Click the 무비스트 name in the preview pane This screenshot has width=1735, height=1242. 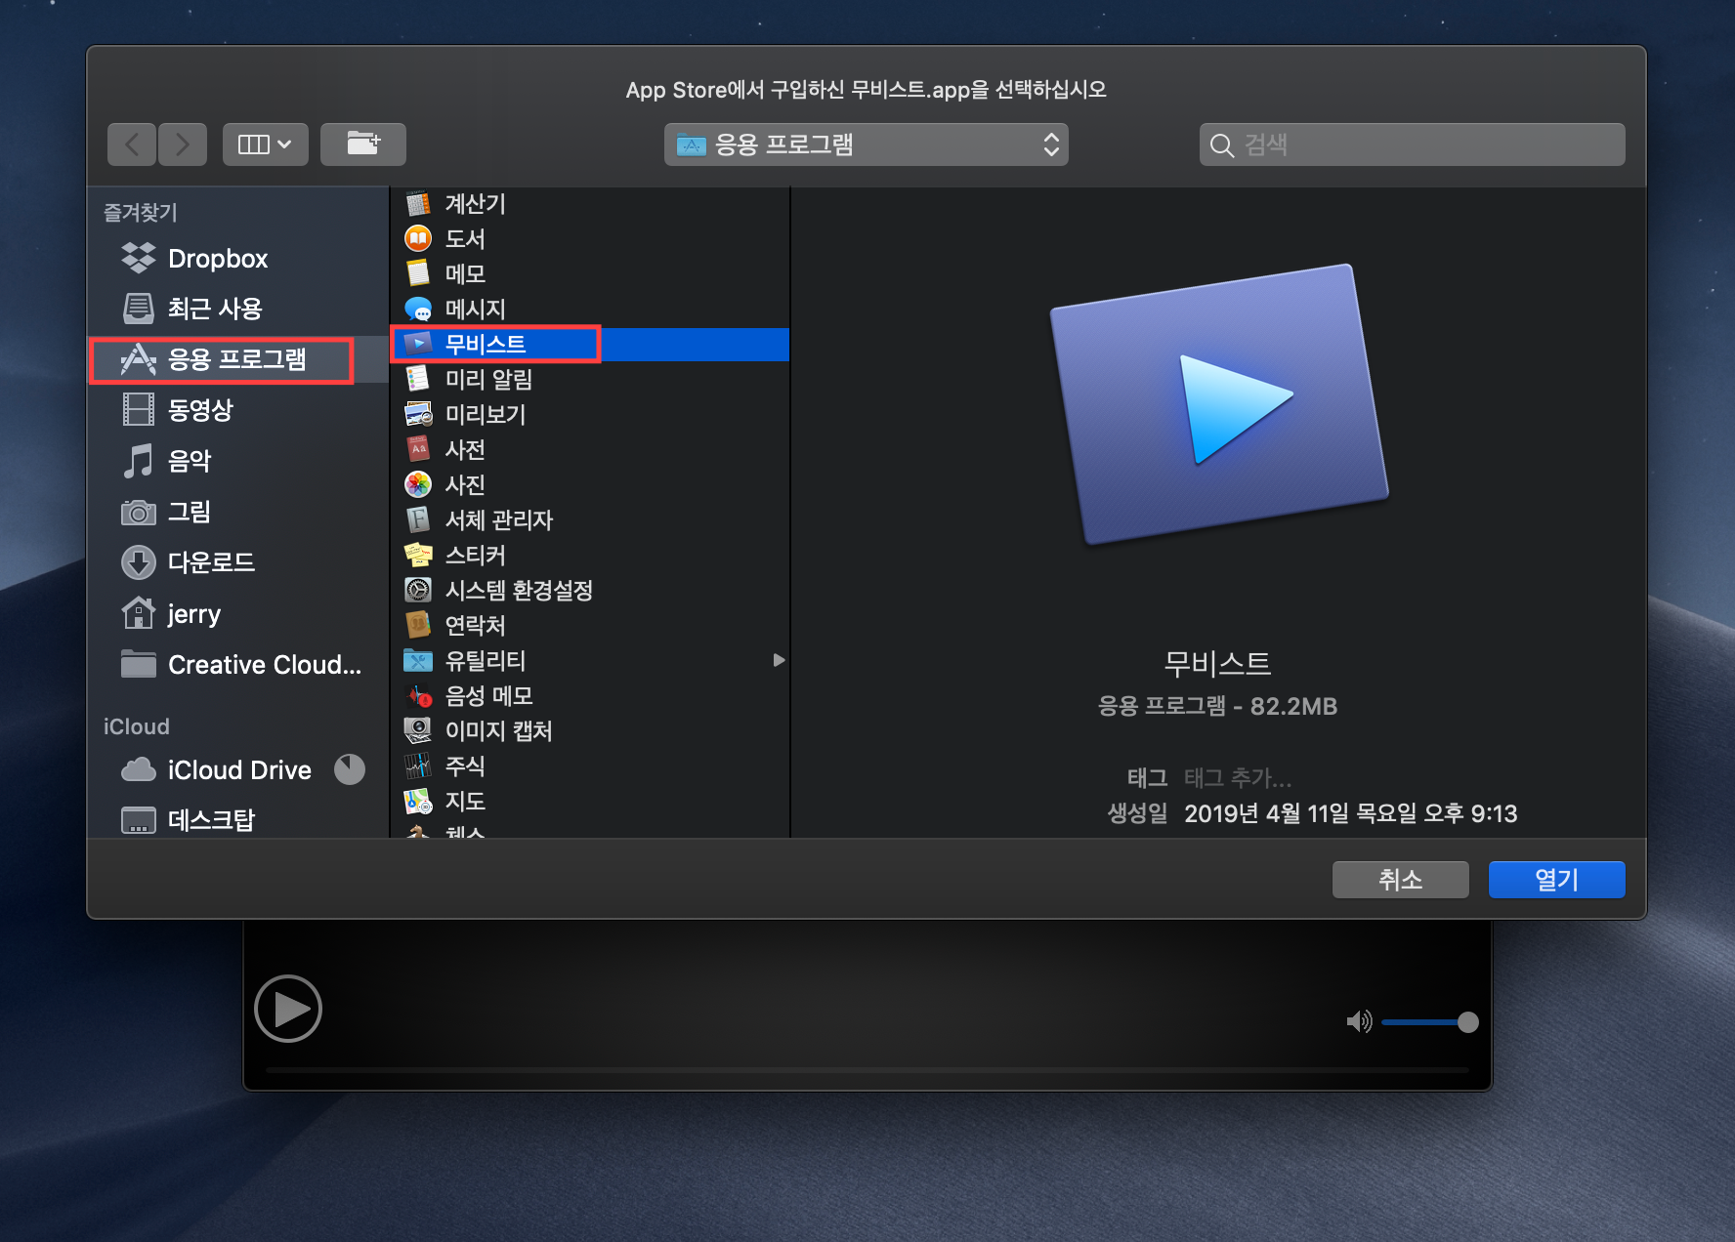tap(1217, 664)
